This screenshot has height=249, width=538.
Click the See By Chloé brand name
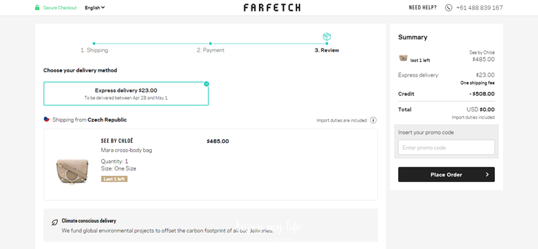116,141
